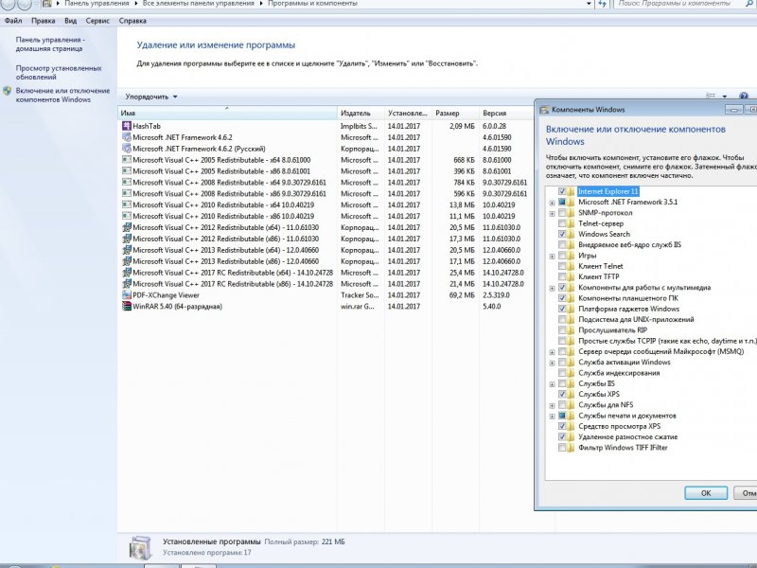Enable the Прослушиватель RIP checkbox
Viewport: 757px width, 568px height.
(562, 330)
